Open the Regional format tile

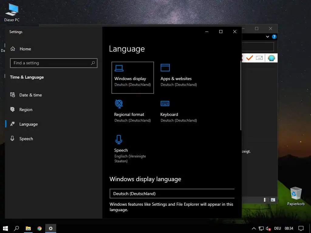tap(132, 111)
